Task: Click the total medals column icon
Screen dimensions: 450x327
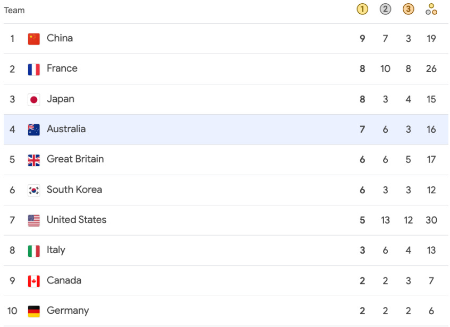Action: click(x=431, y=9)
